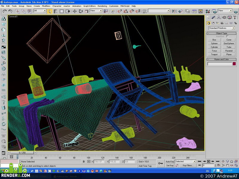Activate the Select and Move tool

[74, 11]
